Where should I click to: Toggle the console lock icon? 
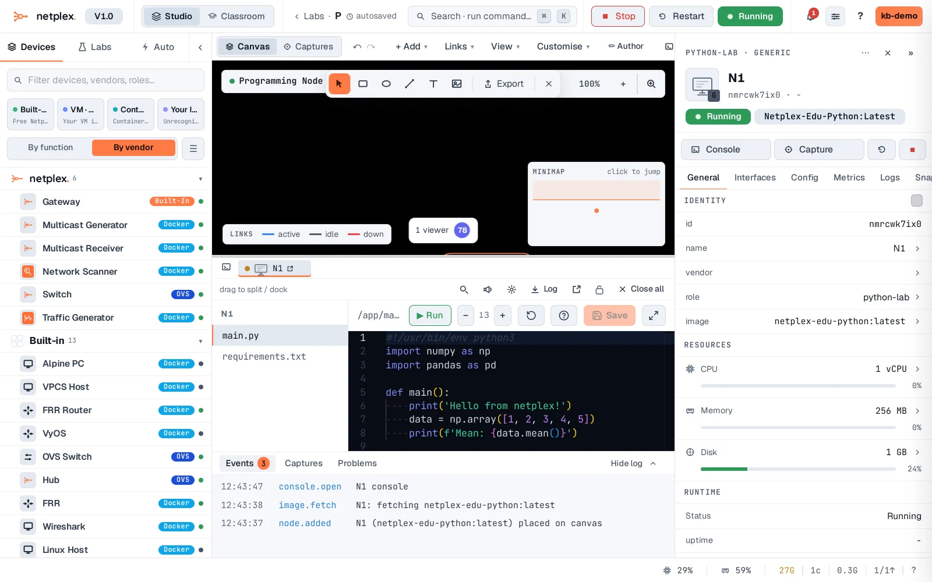click(x=599, y=289)
